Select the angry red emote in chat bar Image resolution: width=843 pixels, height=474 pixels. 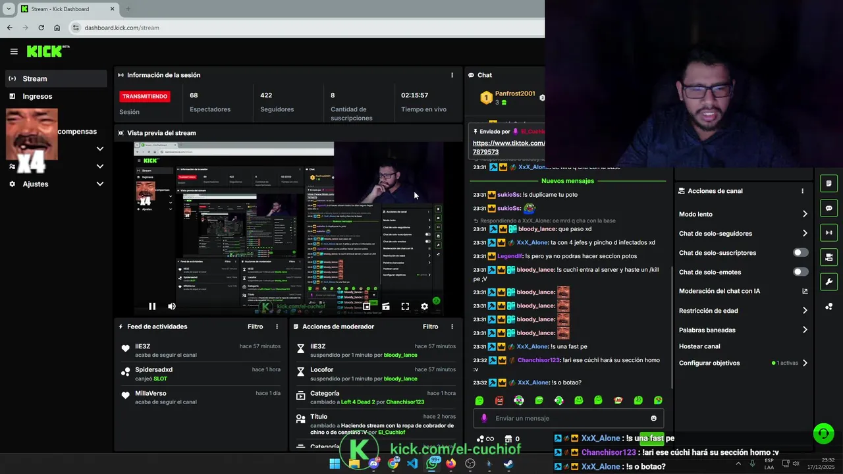(x=499, y=400)
